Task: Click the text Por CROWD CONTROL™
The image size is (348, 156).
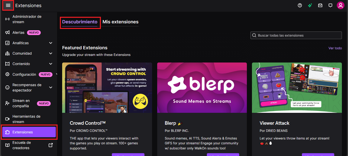Action: coord(89,131)
